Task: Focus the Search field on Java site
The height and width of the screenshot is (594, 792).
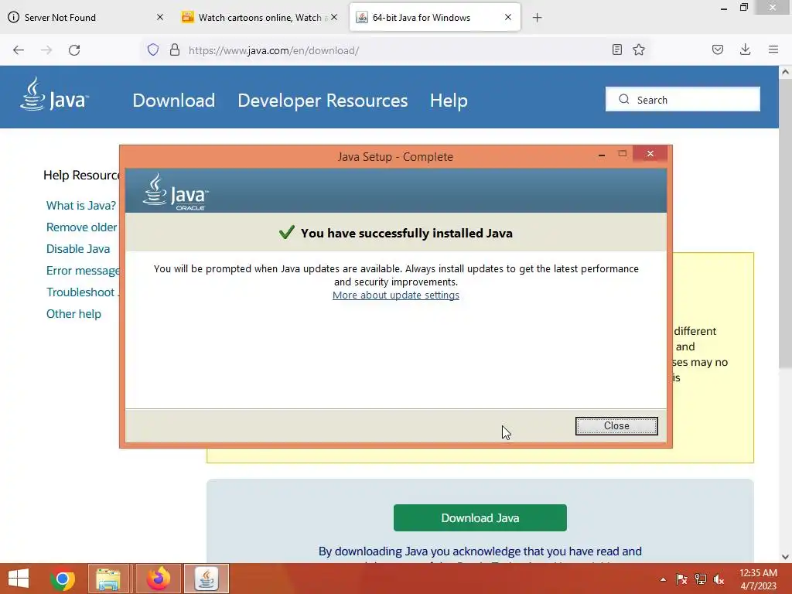Action: click(x=682, y=99)
